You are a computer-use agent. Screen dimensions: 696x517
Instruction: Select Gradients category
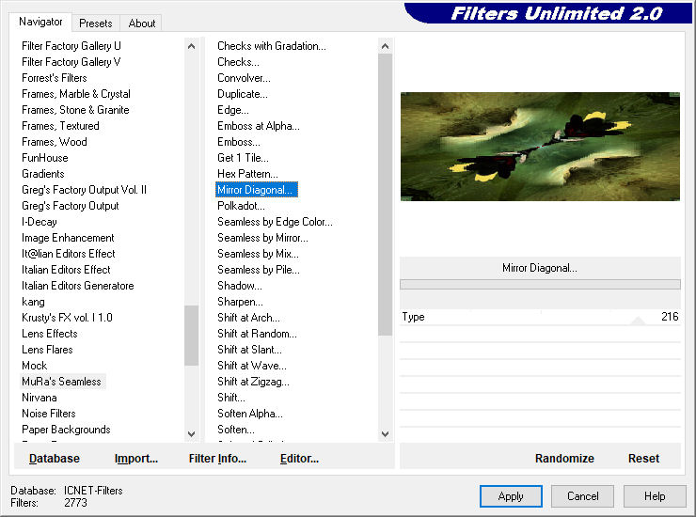43,174
